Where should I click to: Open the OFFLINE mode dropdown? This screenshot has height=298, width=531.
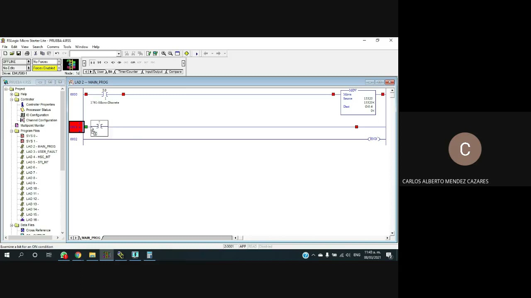(x=29, y=62)
